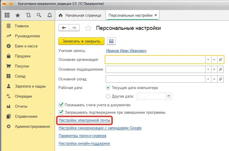The width and height of the screenshot is (229, 151).
Task: Open Параметры прокси-сервера link
Action: click(x=82, y=136)
